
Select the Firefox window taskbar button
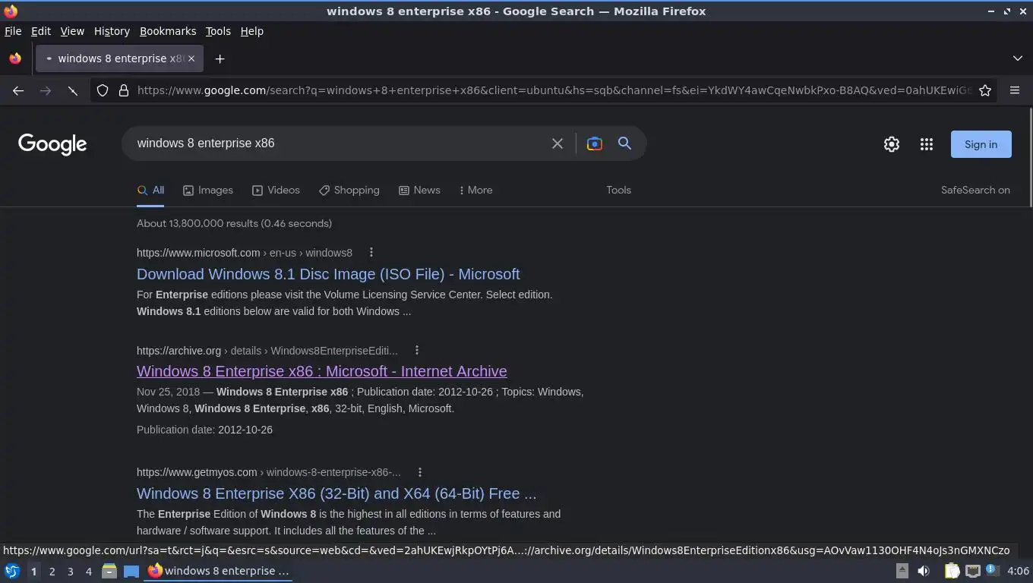point(219,571)
